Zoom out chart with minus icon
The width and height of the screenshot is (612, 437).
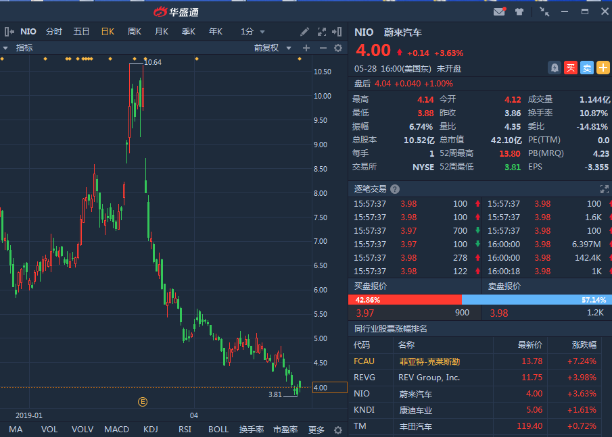(x=323, y=48)
